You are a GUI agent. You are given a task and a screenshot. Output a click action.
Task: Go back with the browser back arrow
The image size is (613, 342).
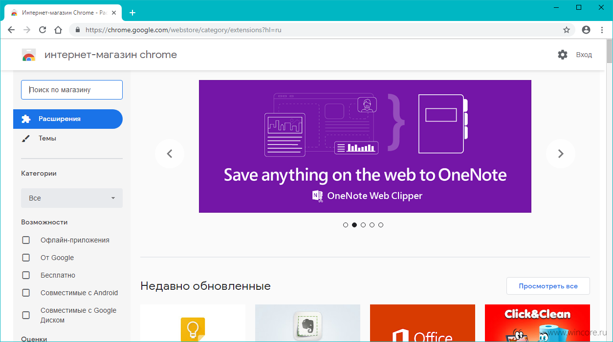coord(11,30)
